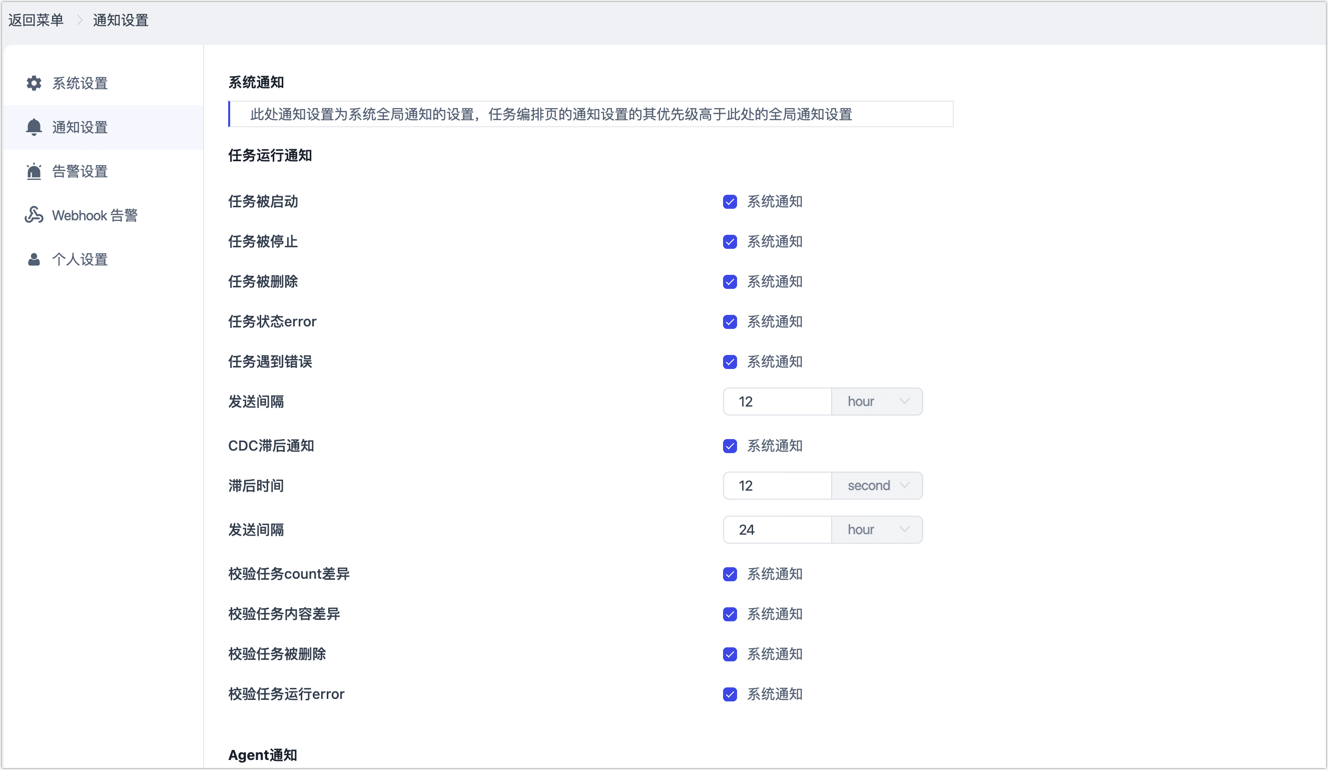Click the bell icon for 通知设置
The height and width of the screenshot is (770, 1328).
point(34,127)
